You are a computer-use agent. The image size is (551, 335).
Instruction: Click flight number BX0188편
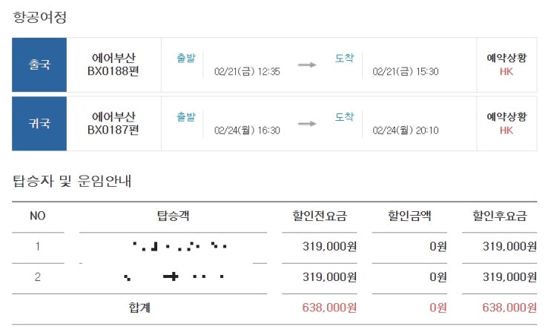pyautogui.click(x=113, y=71)
